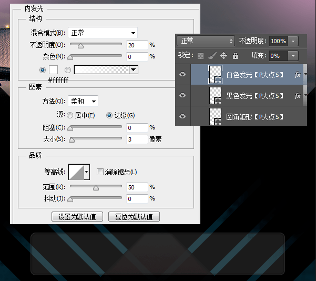316x281 pixels.
Task: Hide the 黑色发光 layer with its eye icon
Action: pyautogui.click(x=182, y=95)
